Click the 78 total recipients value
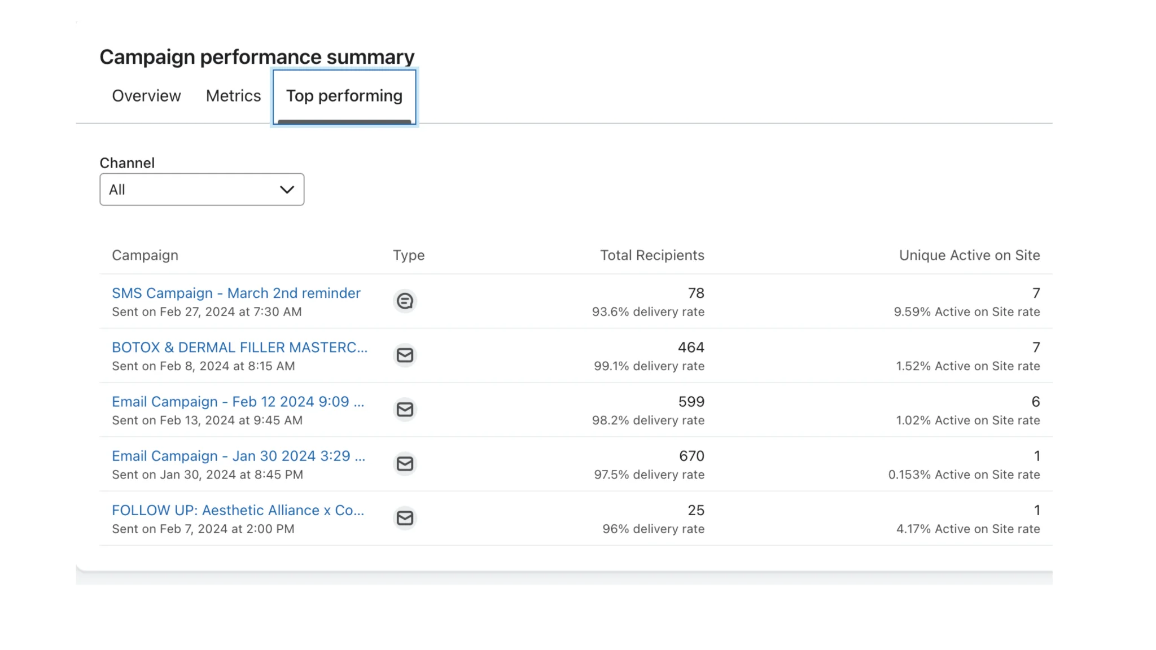 (x=696, y=293)
